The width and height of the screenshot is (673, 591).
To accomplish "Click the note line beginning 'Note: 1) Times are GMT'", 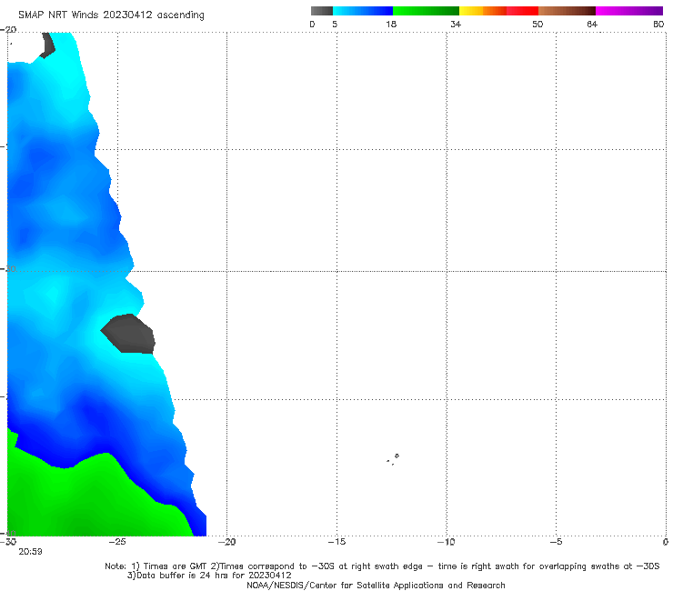I will tap(382, 566).
